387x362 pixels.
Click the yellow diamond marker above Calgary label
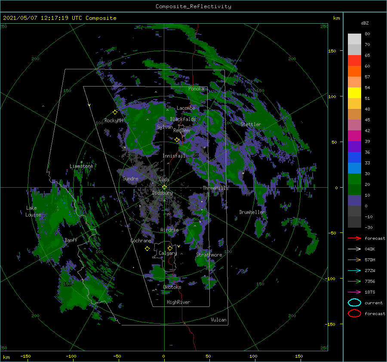tap(170, 248)
